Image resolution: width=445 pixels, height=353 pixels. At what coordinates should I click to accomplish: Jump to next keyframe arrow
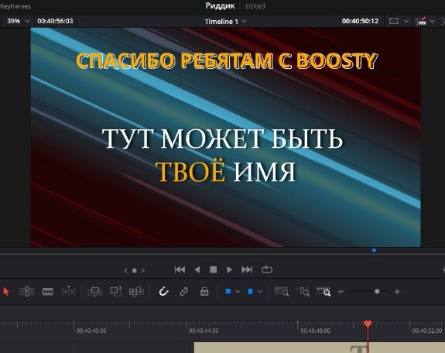tap(143, 271)
